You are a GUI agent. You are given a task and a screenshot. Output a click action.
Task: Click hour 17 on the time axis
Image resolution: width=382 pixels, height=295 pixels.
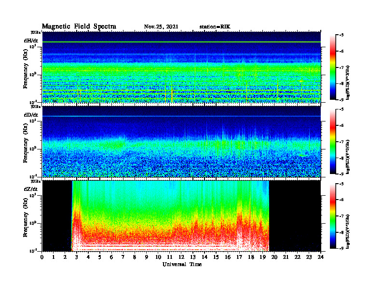coord(239,257)
